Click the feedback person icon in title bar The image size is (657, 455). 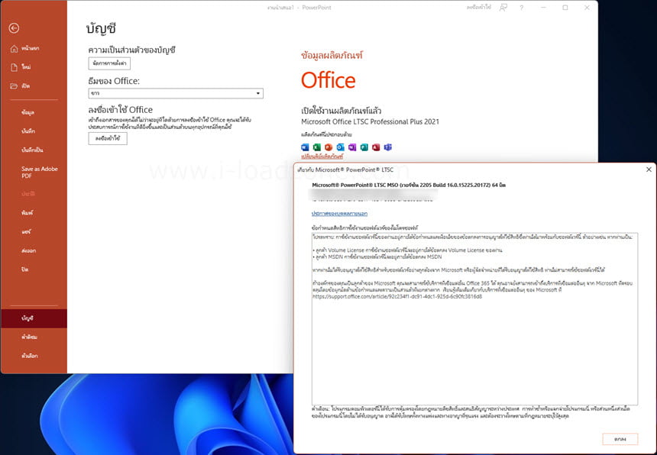coord(503,8)
